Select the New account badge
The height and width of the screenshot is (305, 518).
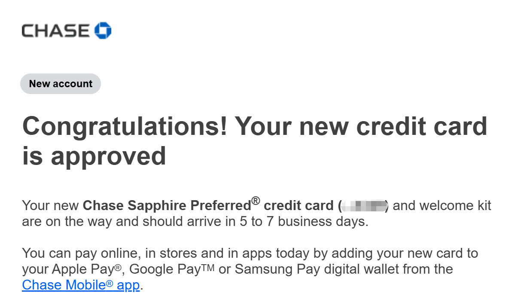tap(61, 84)
